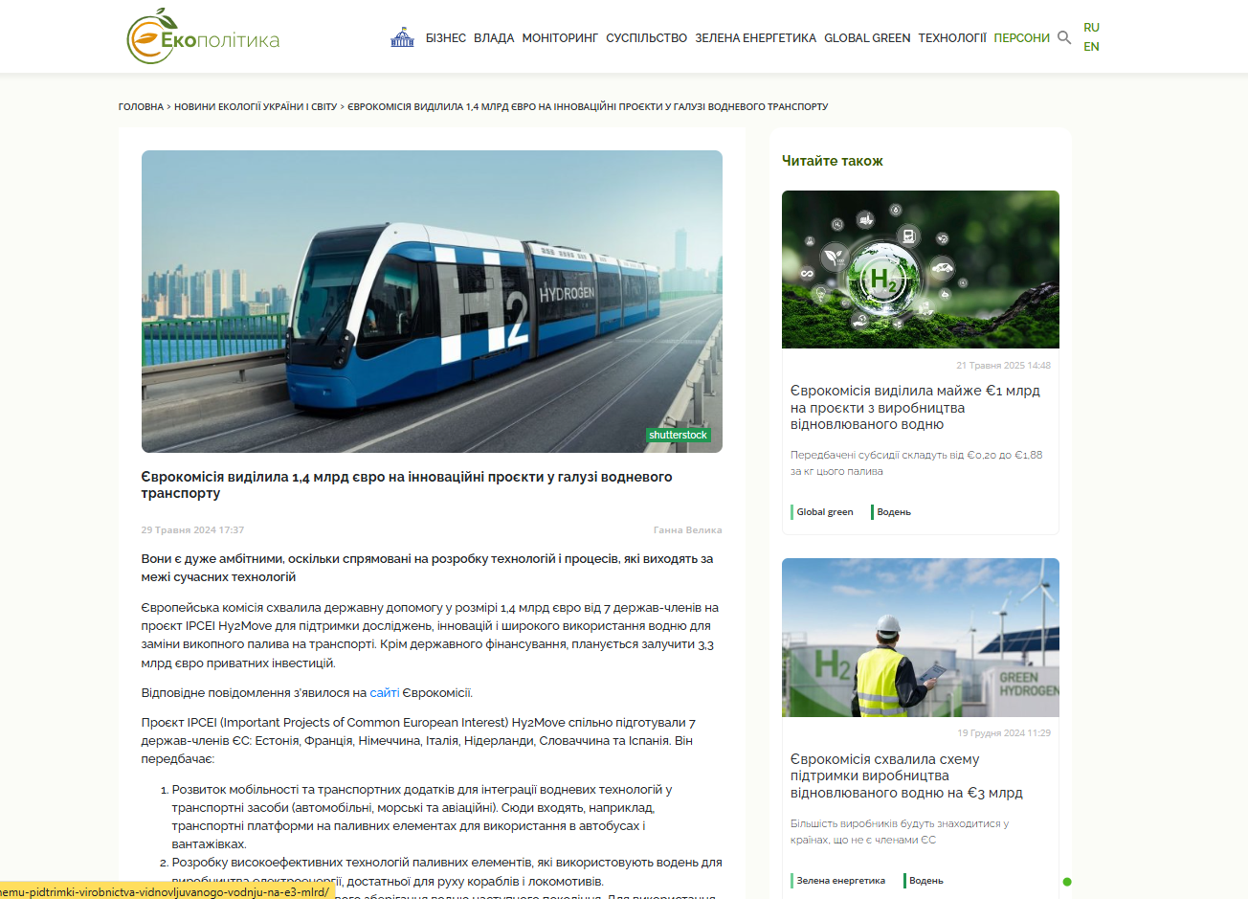Click list item 1 'Розвиток мобільності'

tap(447, 817)
